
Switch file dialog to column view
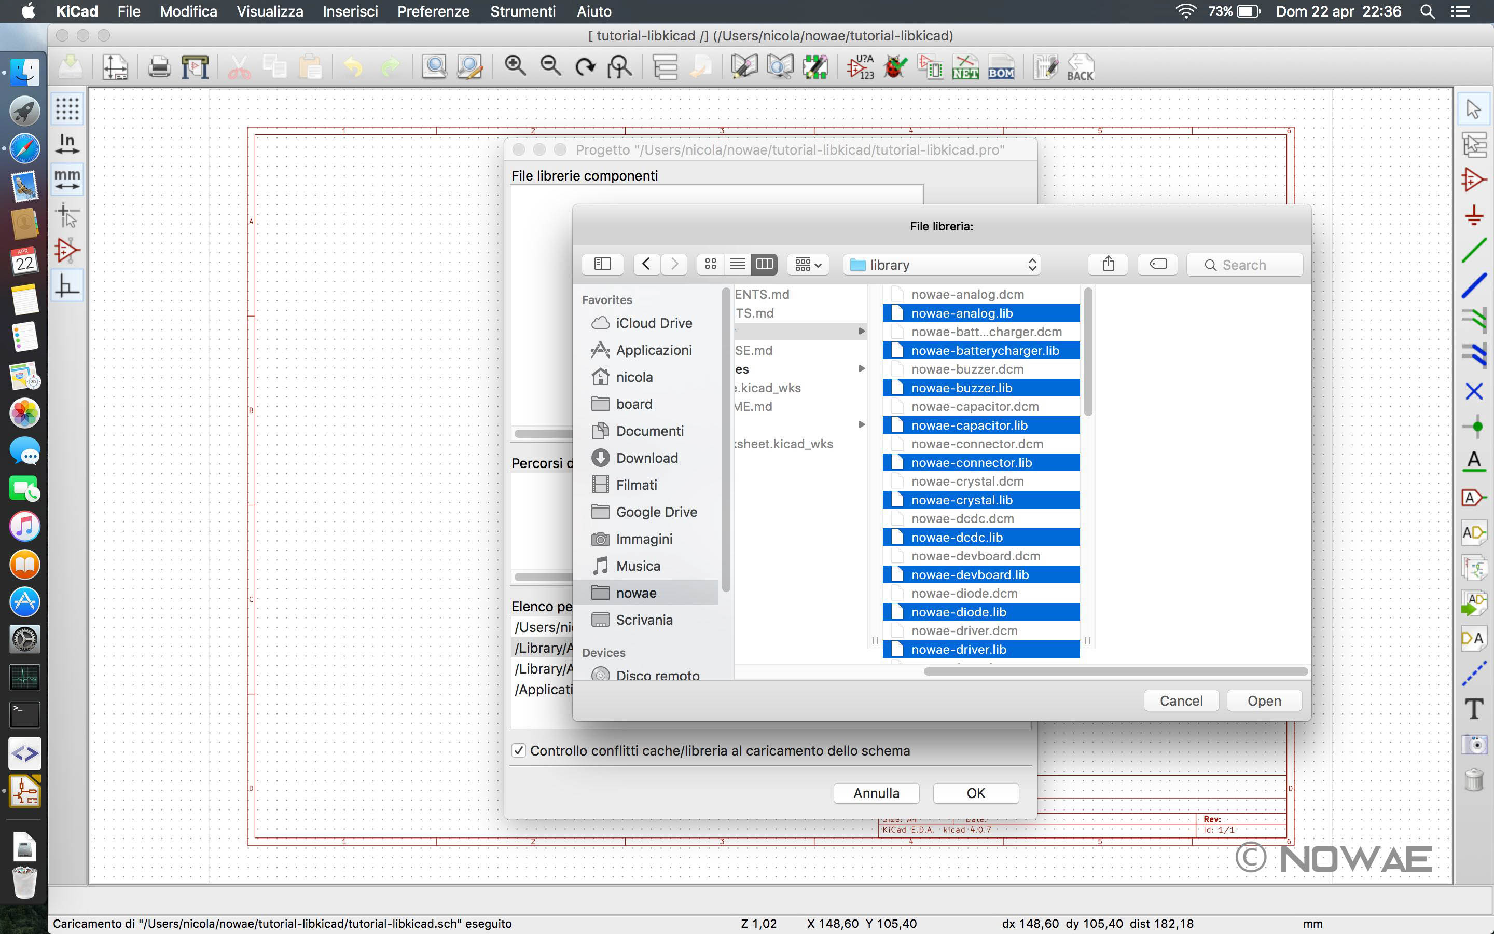pos(764,265)
